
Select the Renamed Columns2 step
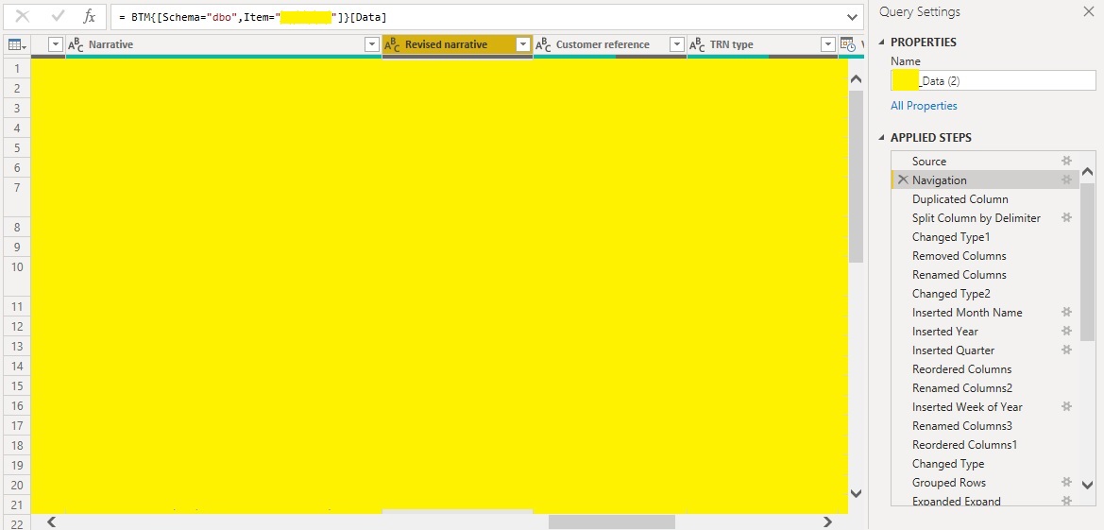(985, 388)
